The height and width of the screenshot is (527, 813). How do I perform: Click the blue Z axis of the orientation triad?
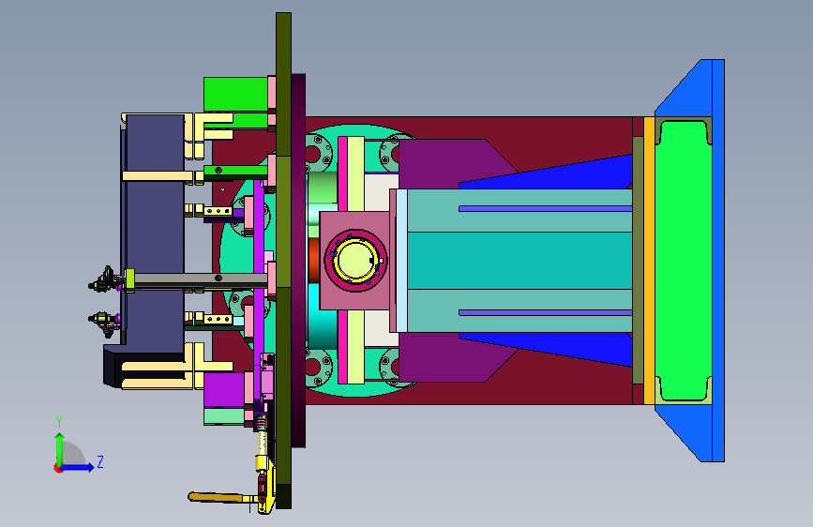click(77, 467)
